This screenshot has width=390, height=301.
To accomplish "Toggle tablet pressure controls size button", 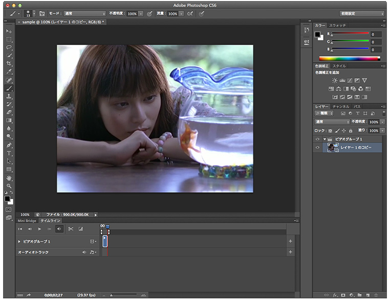I will click(x=202, y=14).
